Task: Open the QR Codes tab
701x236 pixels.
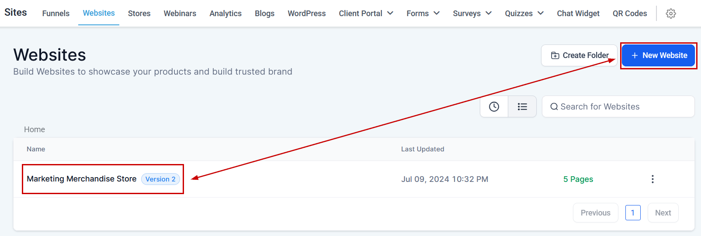Action: pos(630,14)
